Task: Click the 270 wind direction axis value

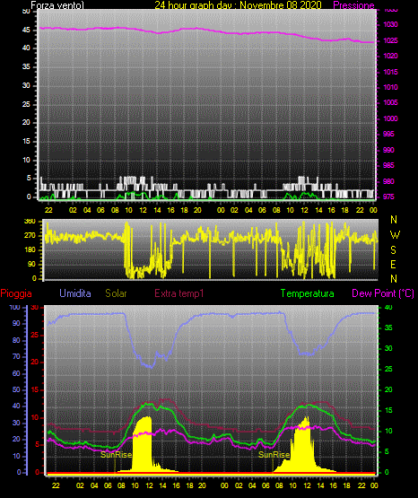Action: pyautogui.click(x=30, y=236)
